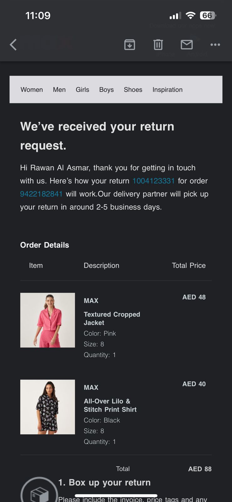
Task: Open the Inspiration section
Action: (x=167, y=90)
